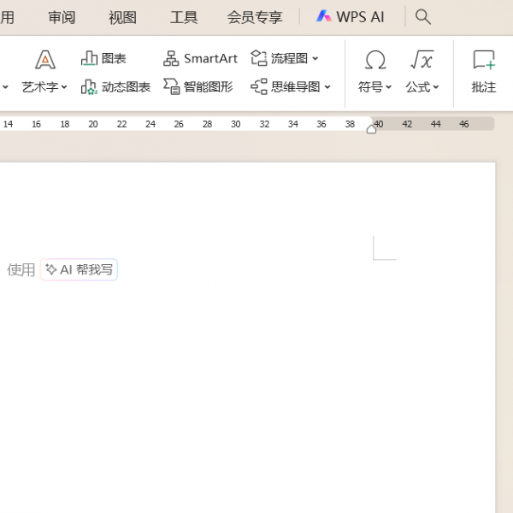Insert a SmartArt graphic
Screen dimensions: 513x513
click(172, 58)
